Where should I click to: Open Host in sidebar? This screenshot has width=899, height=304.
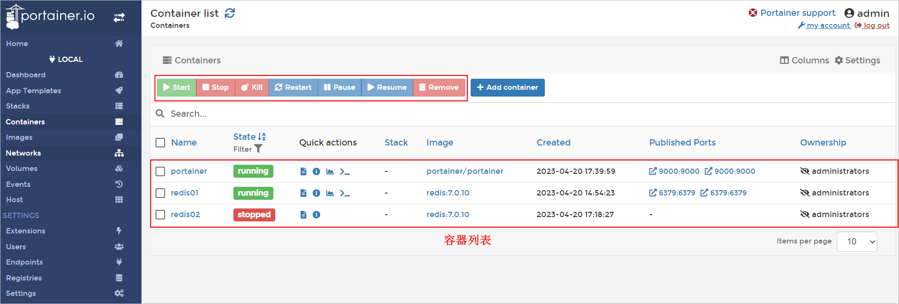coord(71,200)
